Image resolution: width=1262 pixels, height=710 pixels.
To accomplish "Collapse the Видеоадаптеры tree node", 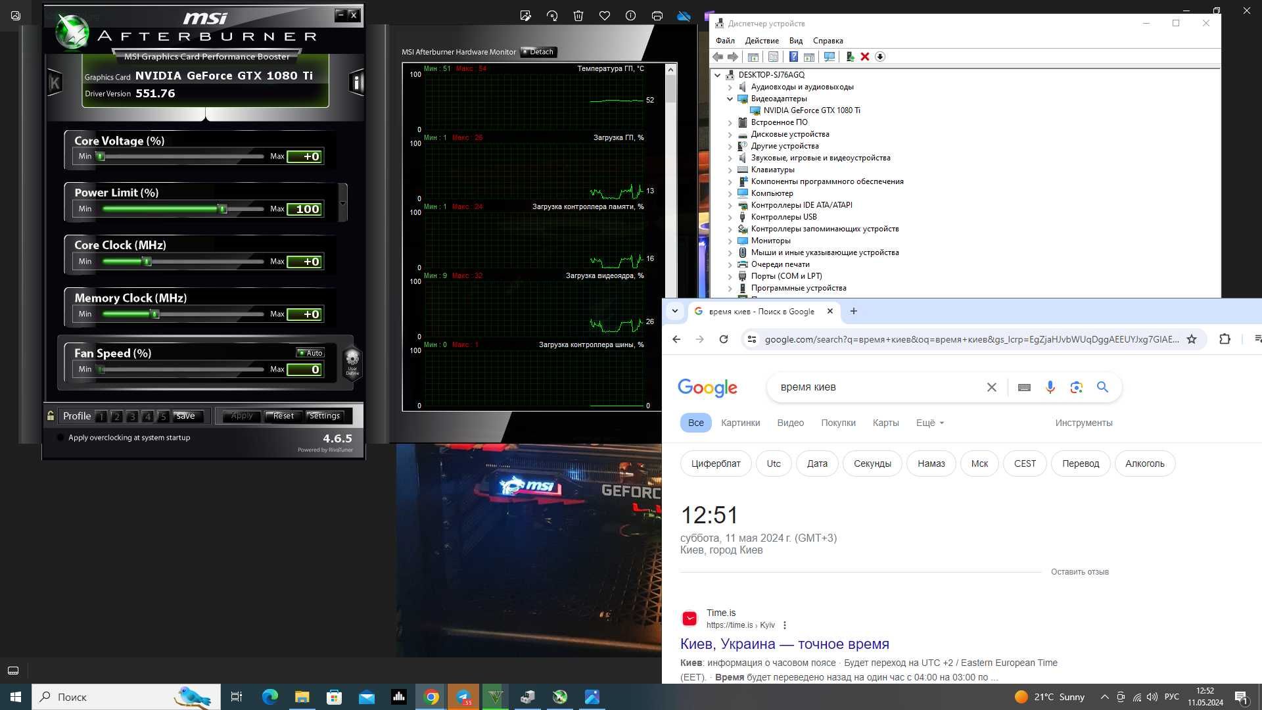I will click(x=730, y=99).
